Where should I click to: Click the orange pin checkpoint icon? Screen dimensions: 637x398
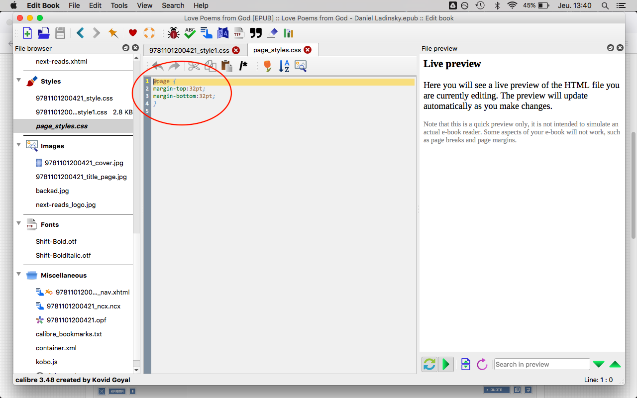pos(113,33)
